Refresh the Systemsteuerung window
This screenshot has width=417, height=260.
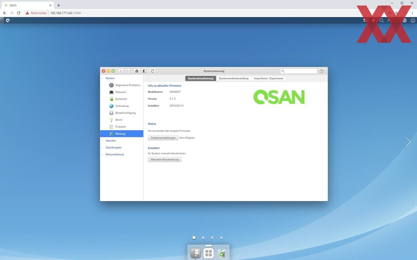[x=152, y=71]
